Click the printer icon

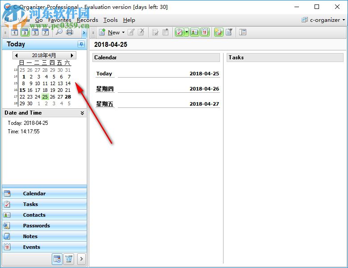pos(70,32)
